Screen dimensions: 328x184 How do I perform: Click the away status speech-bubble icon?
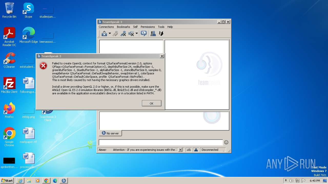click(144, 33)
